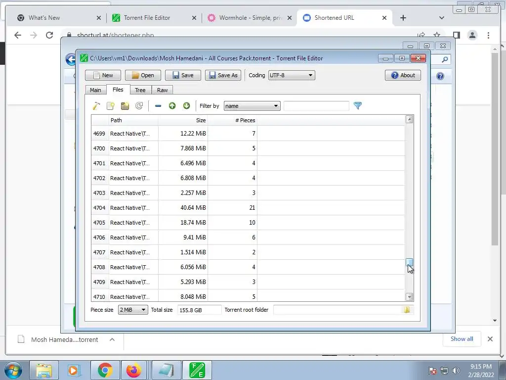Click the filter text input field
This screenshot has height=380, width=506.
[316, 106]
